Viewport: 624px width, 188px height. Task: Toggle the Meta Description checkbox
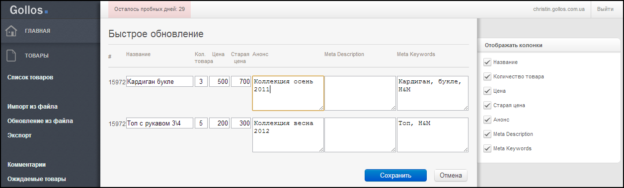click(487, 134)
